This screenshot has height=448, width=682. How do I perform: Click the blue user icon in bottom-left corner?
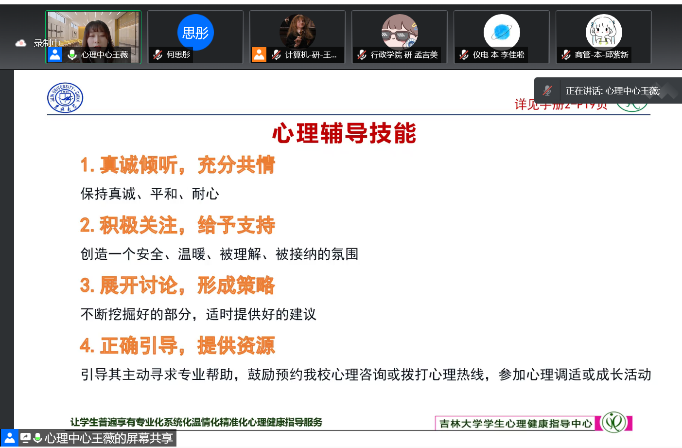(9, 438)
